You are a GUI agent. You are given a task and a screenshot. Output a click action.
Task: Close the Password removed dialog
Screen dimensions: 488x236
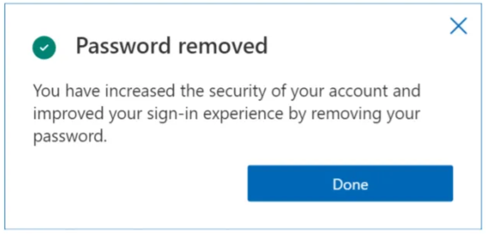point(458,26)
